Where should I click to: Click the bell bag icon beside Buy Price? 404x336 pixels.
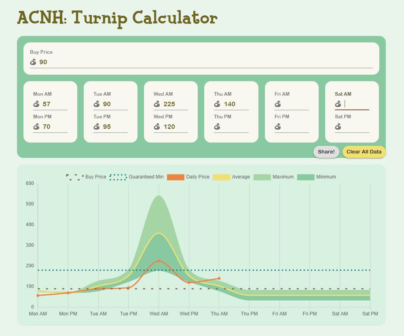33,62
